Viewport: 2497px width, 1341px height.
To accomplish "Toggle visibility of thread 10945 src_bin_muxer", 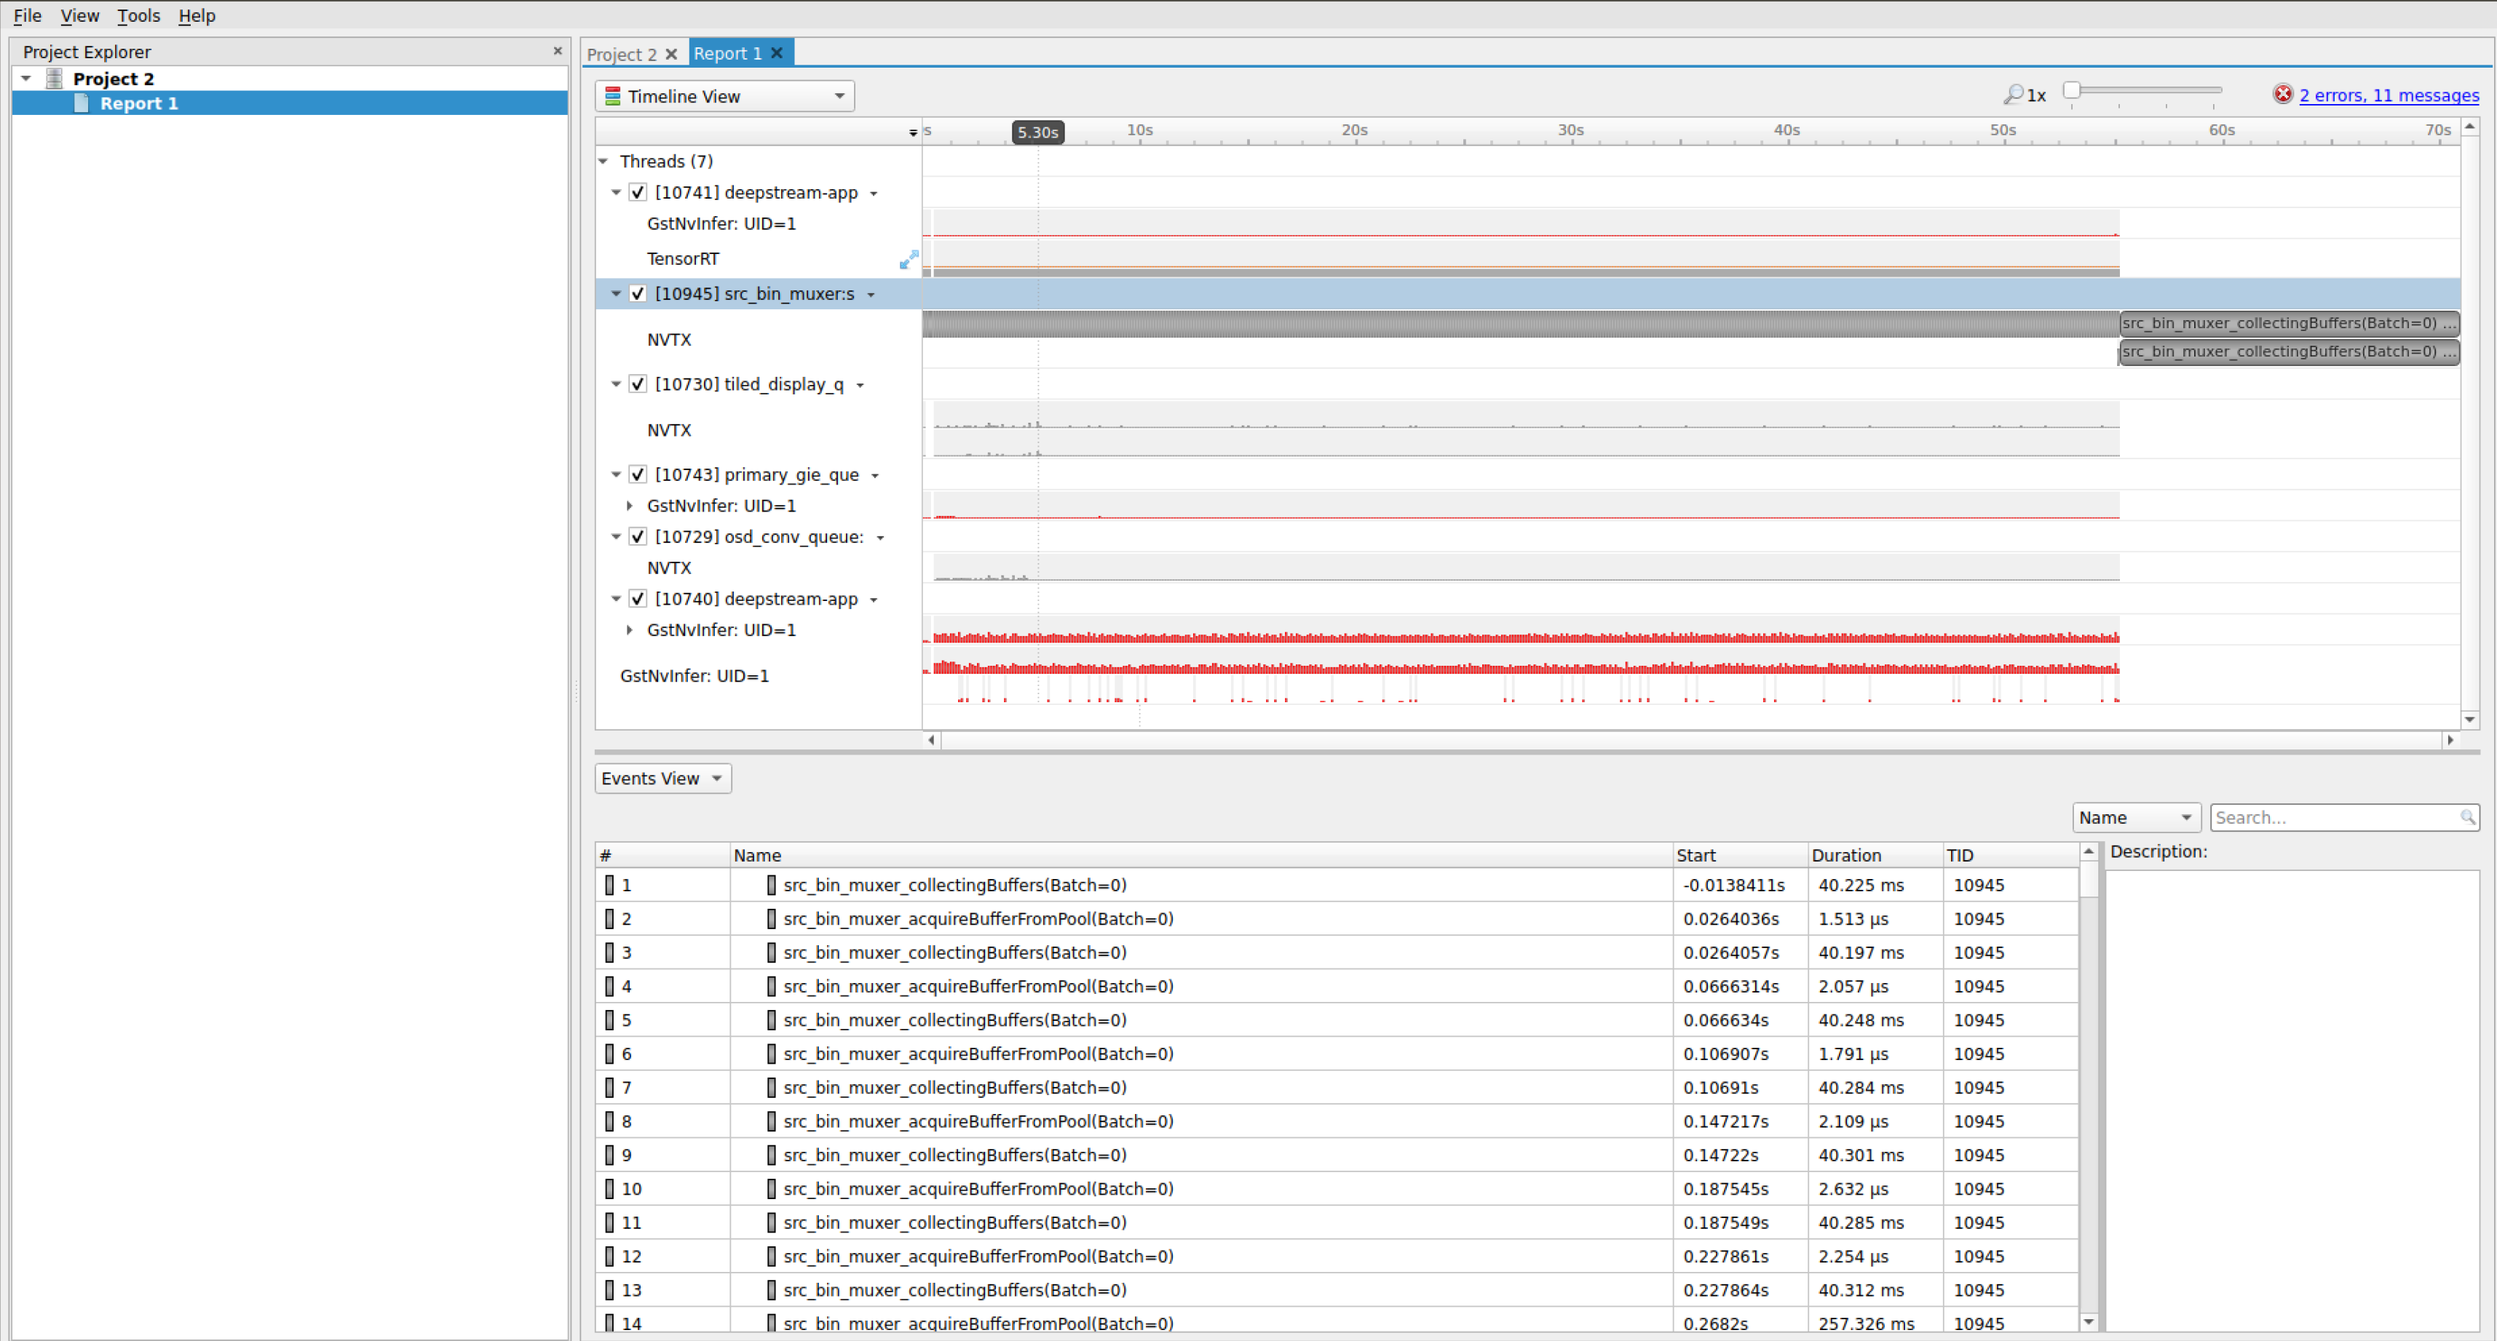I will pos(641,293).
